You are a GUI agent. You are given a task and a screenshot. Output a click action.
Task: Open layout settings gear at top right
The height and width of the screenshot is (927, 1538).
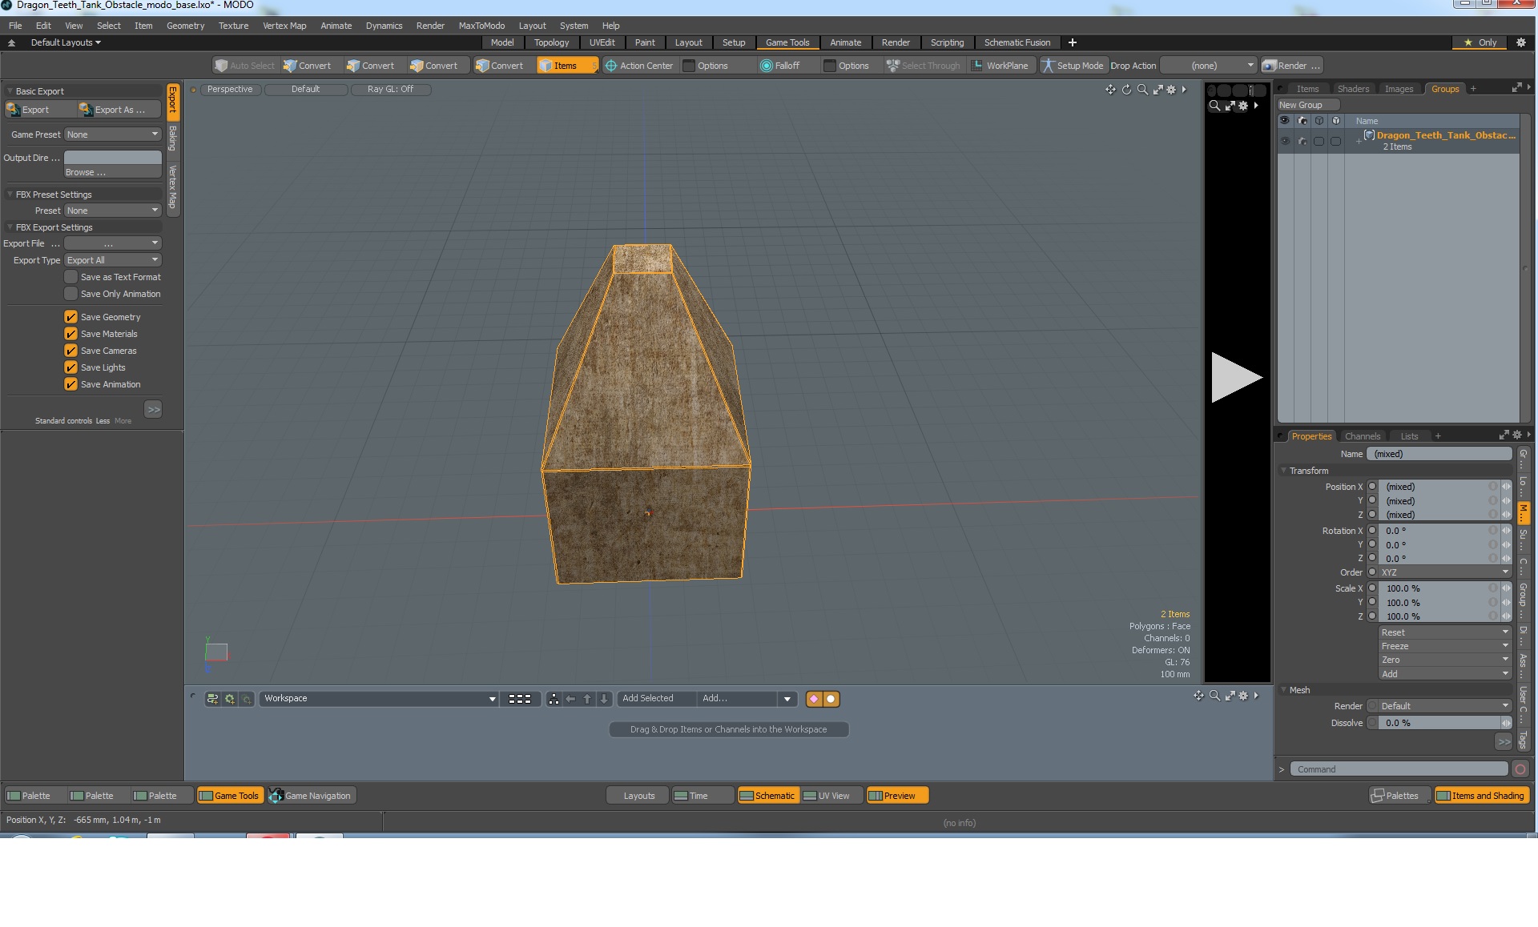[x=1520, y=42]
